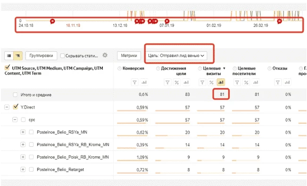Viewport: 307px width, 186px height.
Task: Click Итого и средние Достижения цели value 83
Action: point(187,94)
